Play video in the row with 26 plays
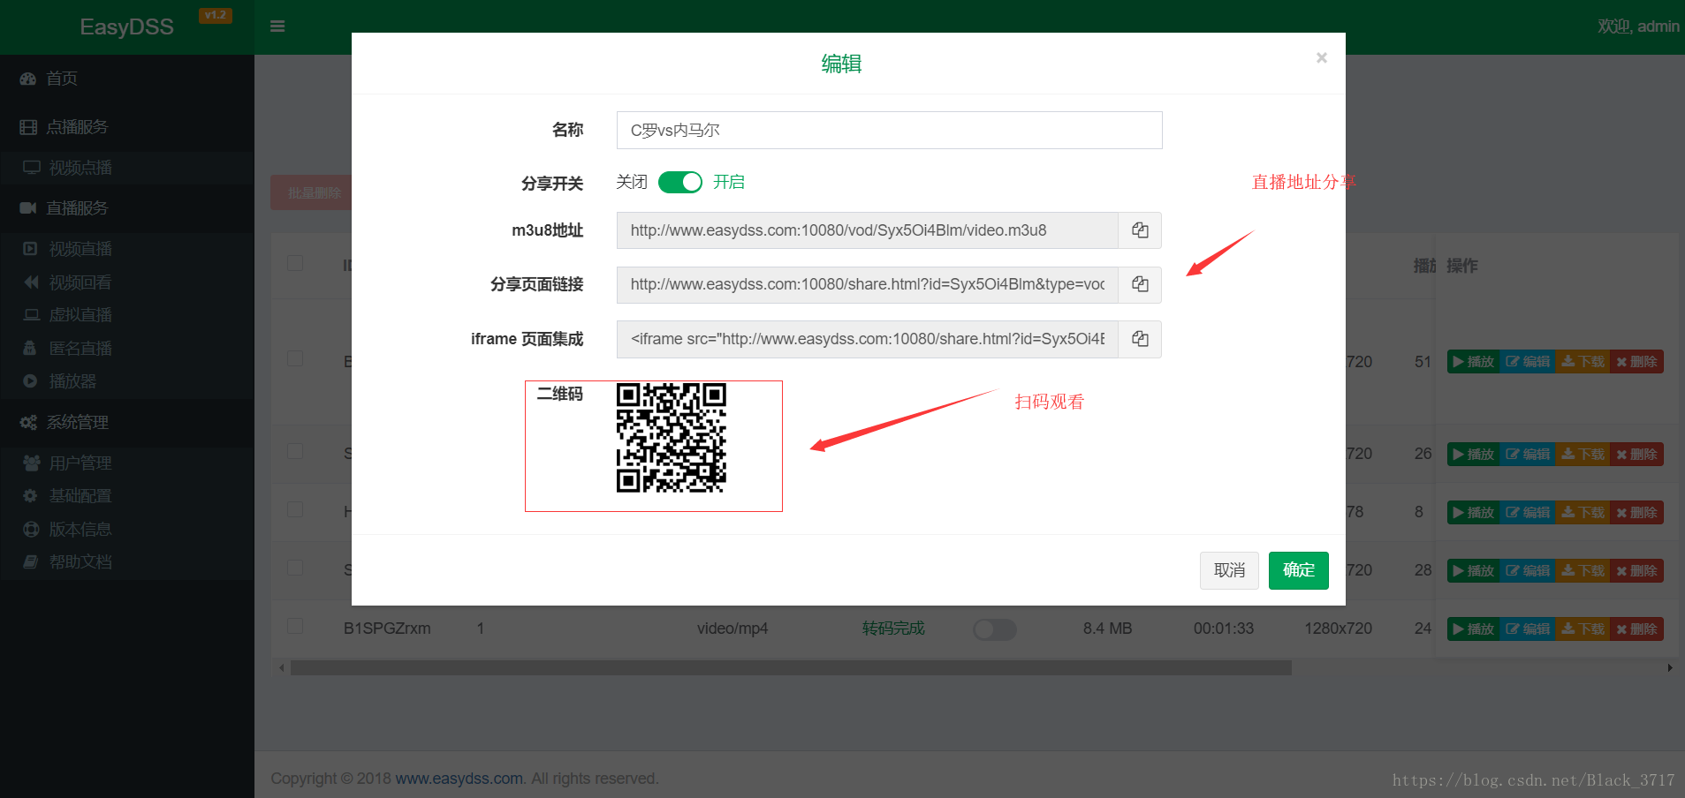The image size is (1685, 798). [x=1473, y=455]
